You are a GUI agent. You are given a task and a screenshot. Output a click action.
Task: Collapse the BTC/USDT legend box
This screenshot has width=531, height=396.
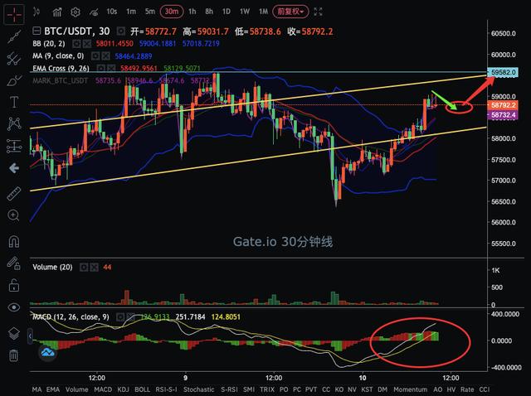(x=37, y=31)
